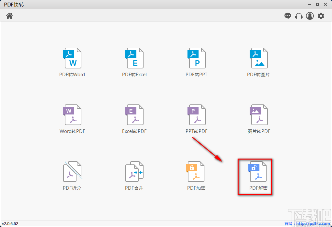Visit the official website link http://pdfkz.com
The width and height of the screenshot is (332, 227).
(312, 223)
